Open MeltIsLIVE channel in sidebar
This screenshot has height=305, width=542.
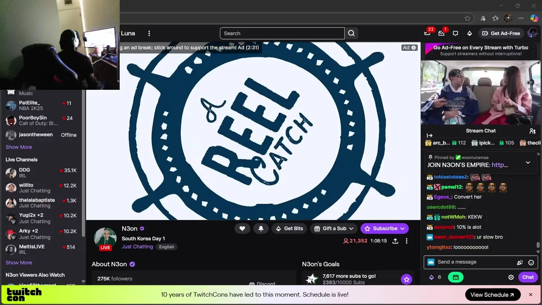point(41,249)
